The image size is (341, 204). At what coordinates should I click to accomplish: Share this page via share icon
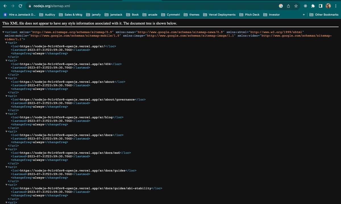(288, 6)
